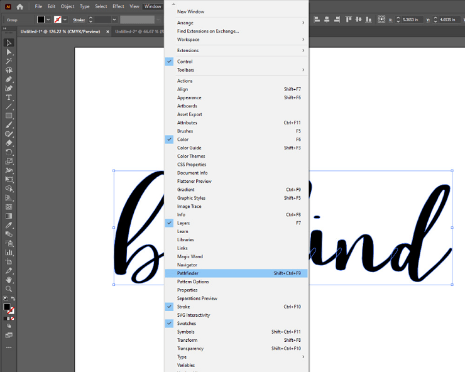Open fill color dropdown in control bar
Screen dimensions: 465x372
pos(48,19)
